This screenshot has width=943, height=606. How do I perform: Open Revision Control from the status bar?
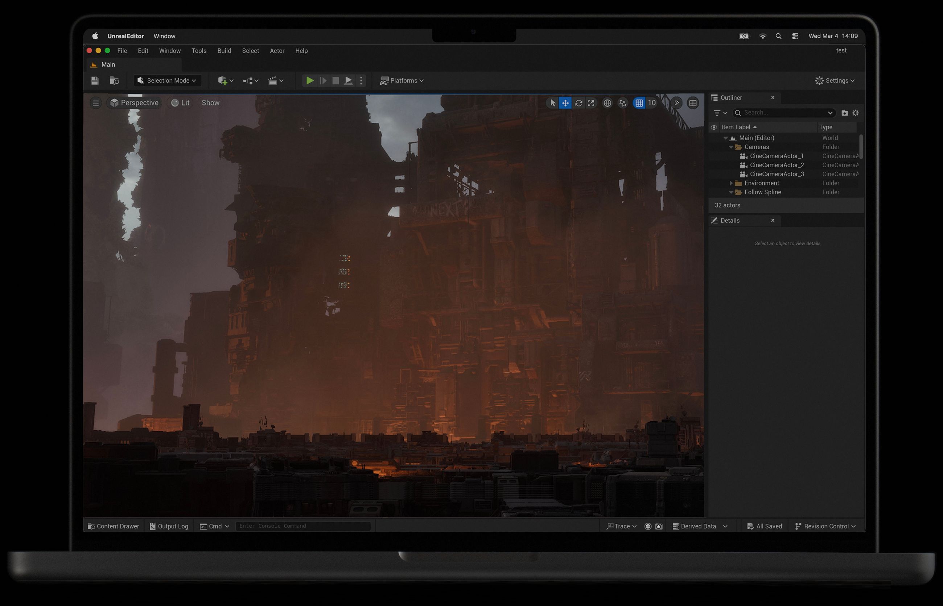pyautogui.click(x=825, y=526)
